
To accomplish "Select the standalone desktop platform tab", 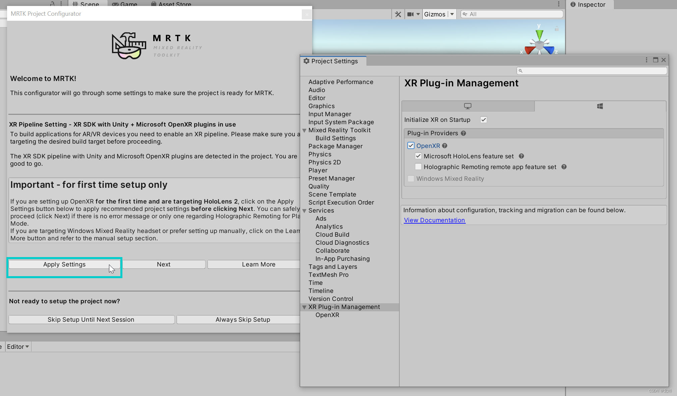I will tap(468, 106).
